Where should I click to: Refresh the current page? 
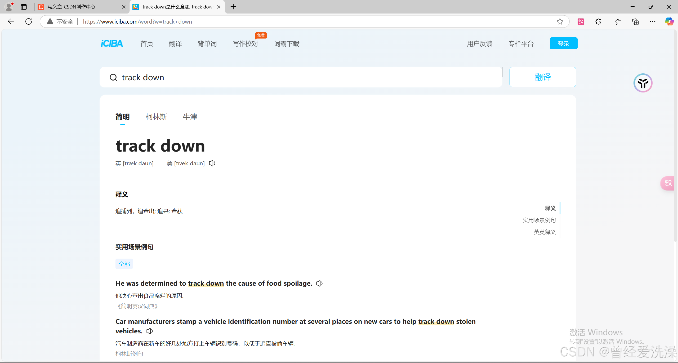point(29,22)
